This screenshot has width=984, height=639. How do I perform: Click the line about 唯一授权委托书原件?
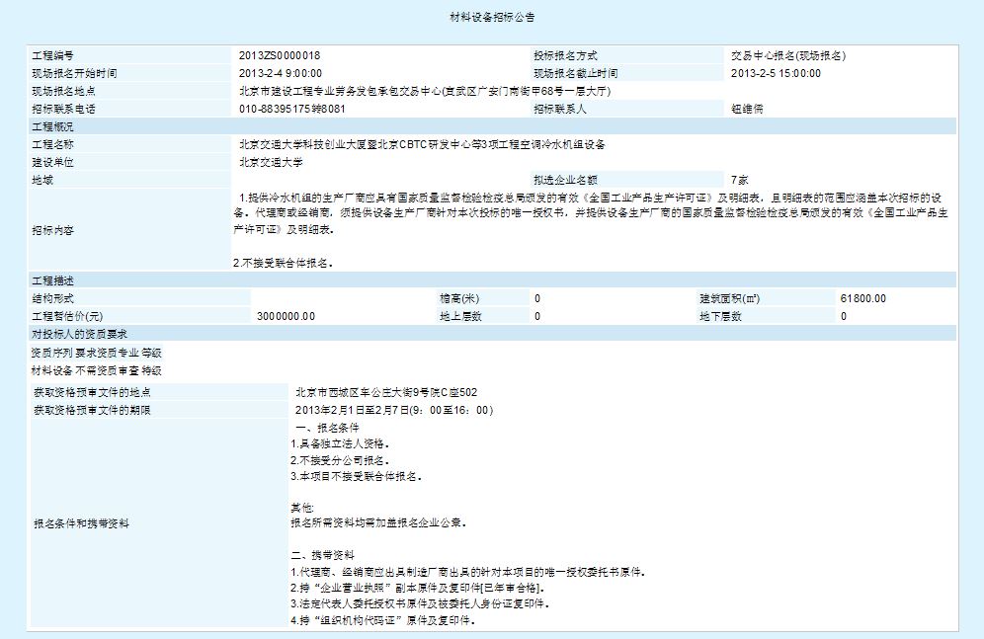(468, 571)
